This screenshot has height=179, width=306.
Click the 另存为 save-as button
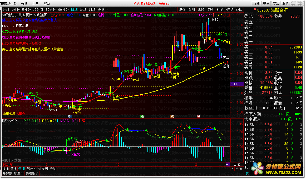pos(31,169)
